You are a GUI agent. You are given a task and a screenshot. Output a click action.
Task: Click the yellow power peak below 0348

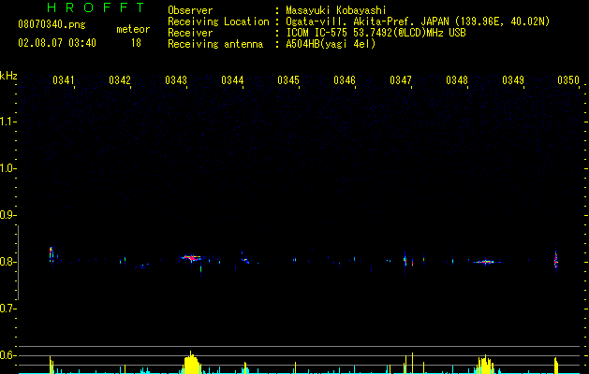485,365
